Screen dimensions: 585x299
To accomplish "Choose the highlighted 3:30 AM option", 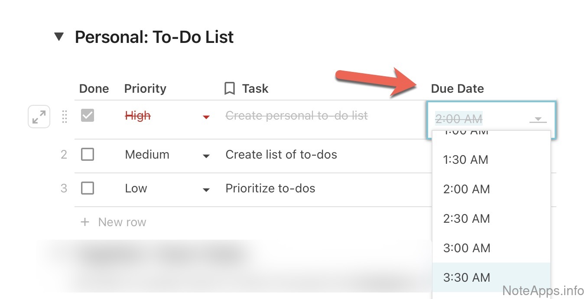I will (x=466, y=277).
